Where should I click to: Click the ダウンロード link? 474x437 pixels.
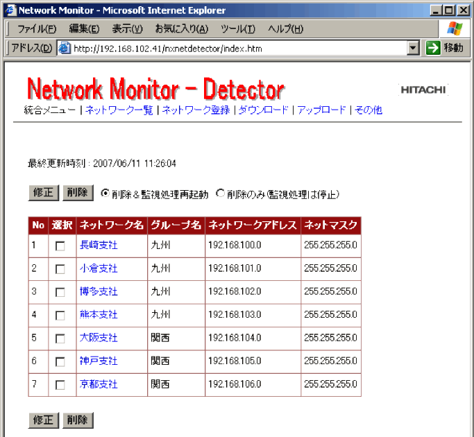click(263, 110)
